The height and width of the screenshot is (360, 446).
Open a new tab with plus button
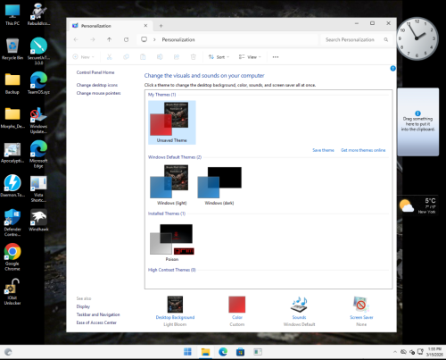161,26
